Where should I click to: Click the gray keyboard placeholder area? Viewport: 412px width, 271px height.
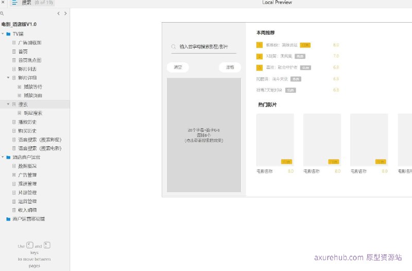[204, 135]
